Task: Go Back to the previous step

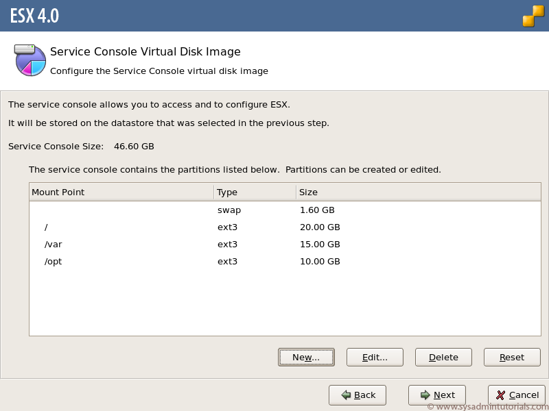Action: click(x=357, y=395)
